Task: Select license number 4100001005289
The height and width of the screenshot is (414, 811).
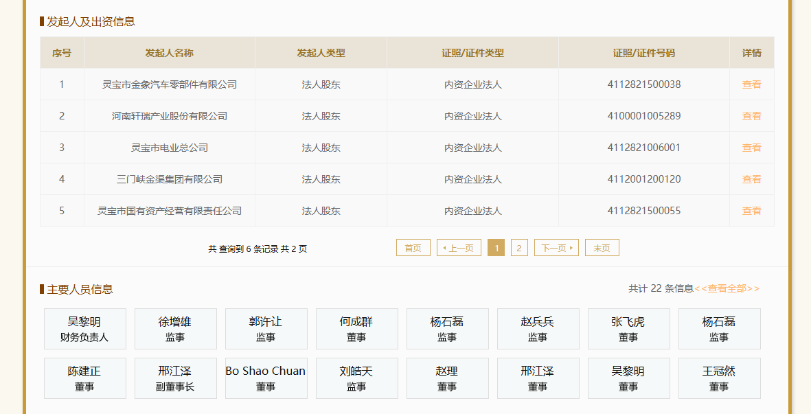Action: click(644, 116)
